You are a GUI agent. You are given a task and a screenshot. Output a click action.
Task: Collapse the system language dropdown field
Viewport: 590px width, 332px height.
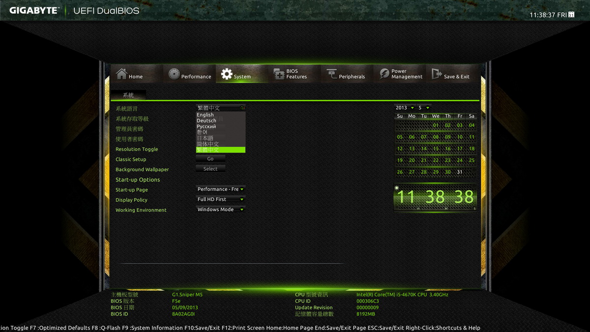click(x=220, y=108)
